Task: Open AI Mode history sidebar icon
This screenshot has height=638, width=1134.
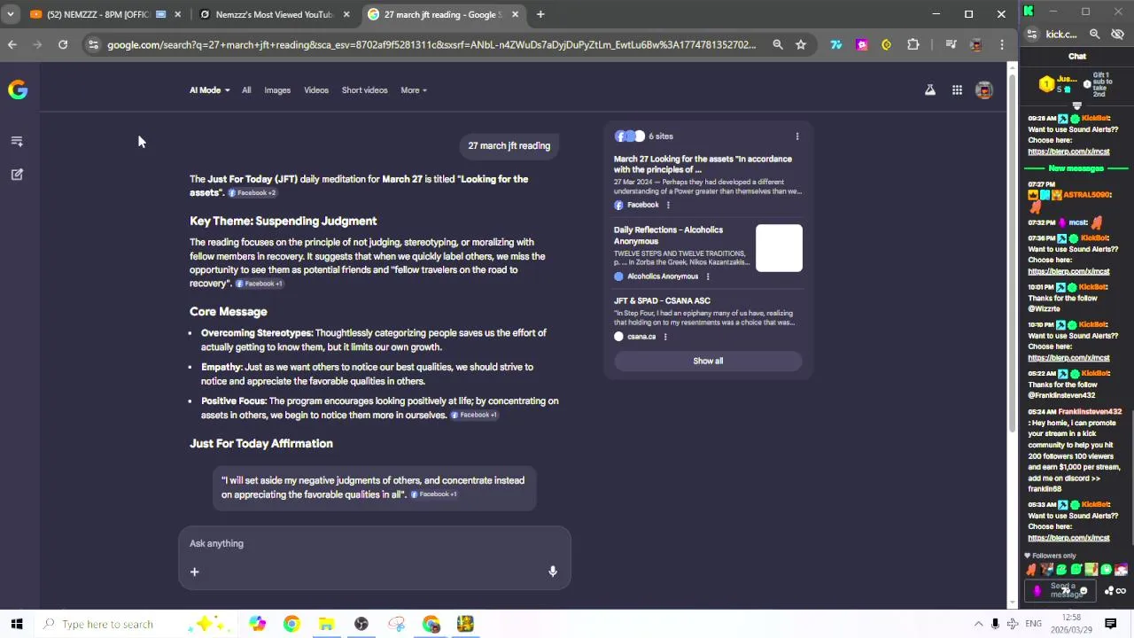Action: coord(17,141)
